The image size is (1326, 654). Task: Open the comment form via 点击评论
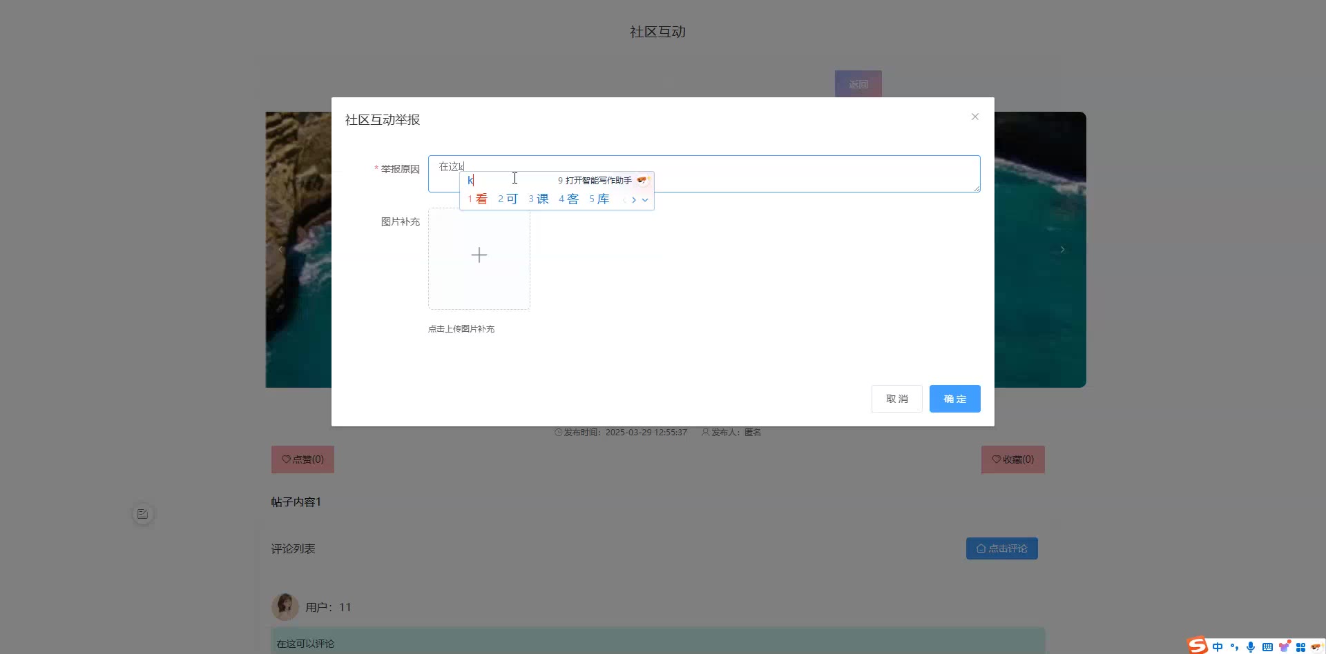coord(1001,548)
